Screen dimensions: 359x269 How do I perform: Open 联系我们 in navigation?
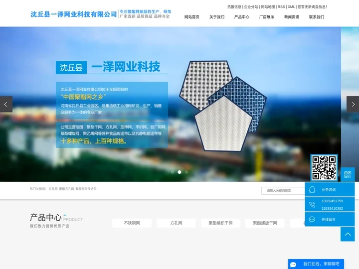pyautogui.click(x=317, y=17)
